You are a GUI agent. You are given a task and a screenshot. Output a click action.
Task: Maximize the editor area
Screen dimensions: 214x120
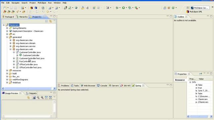tap(171, 16)
